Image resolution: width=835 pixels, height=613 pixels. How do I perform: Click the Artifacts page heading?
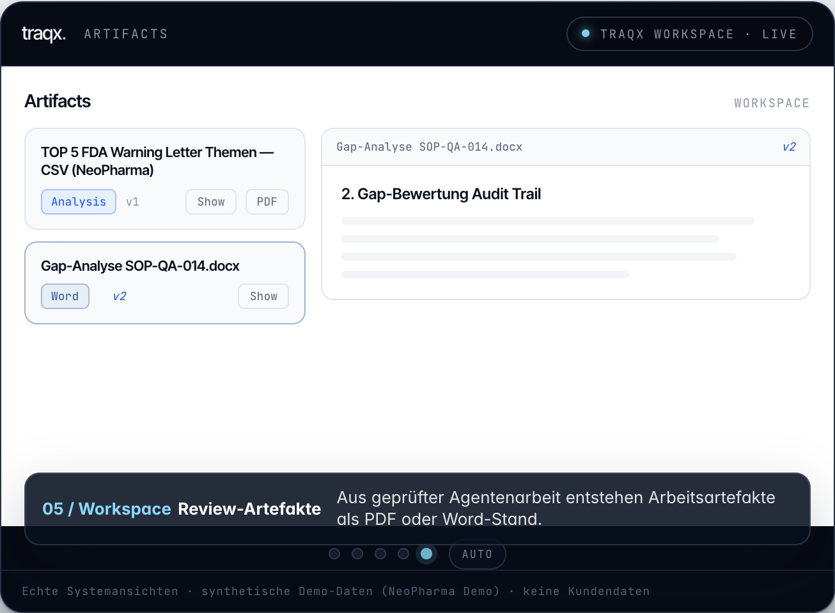pyautogui.click(x=58, y=101)
